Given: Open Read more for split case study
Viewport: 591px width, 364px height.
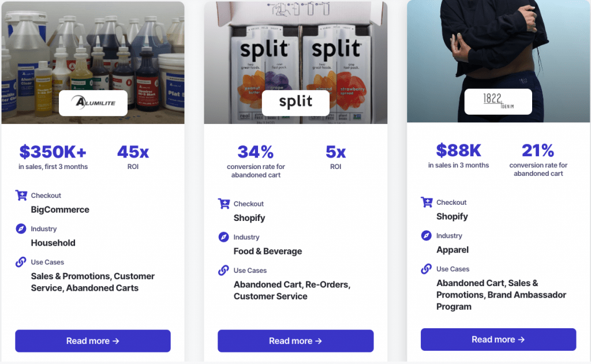Looking at the screenshot, I should (x=295, y=341).
